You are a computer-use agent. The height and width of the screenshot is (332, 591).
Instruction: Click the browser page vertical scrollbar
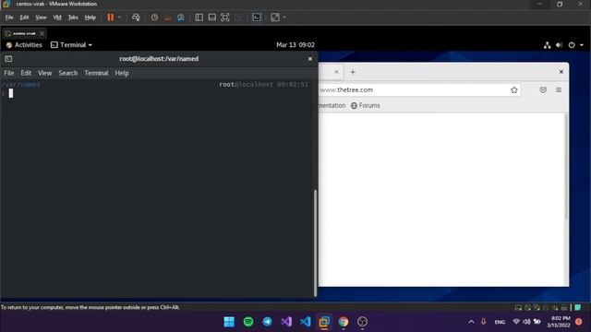click(566, 167)
